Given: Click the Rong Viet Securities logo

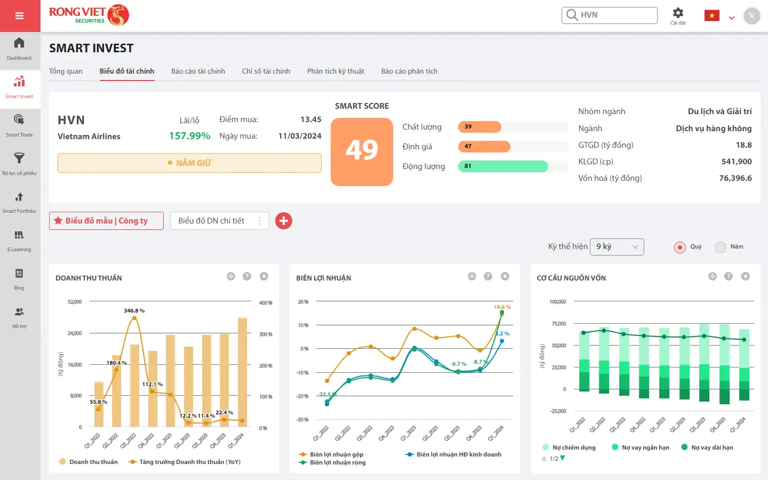Looking at the screenshot, I should coord(89,15).
